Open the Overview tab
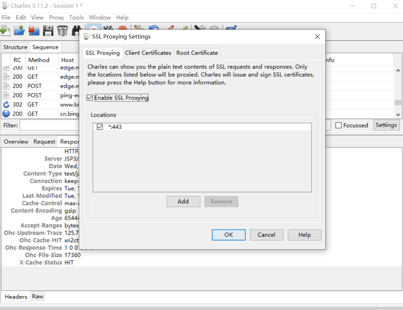403x310 pixels. (x=16, y=142)
